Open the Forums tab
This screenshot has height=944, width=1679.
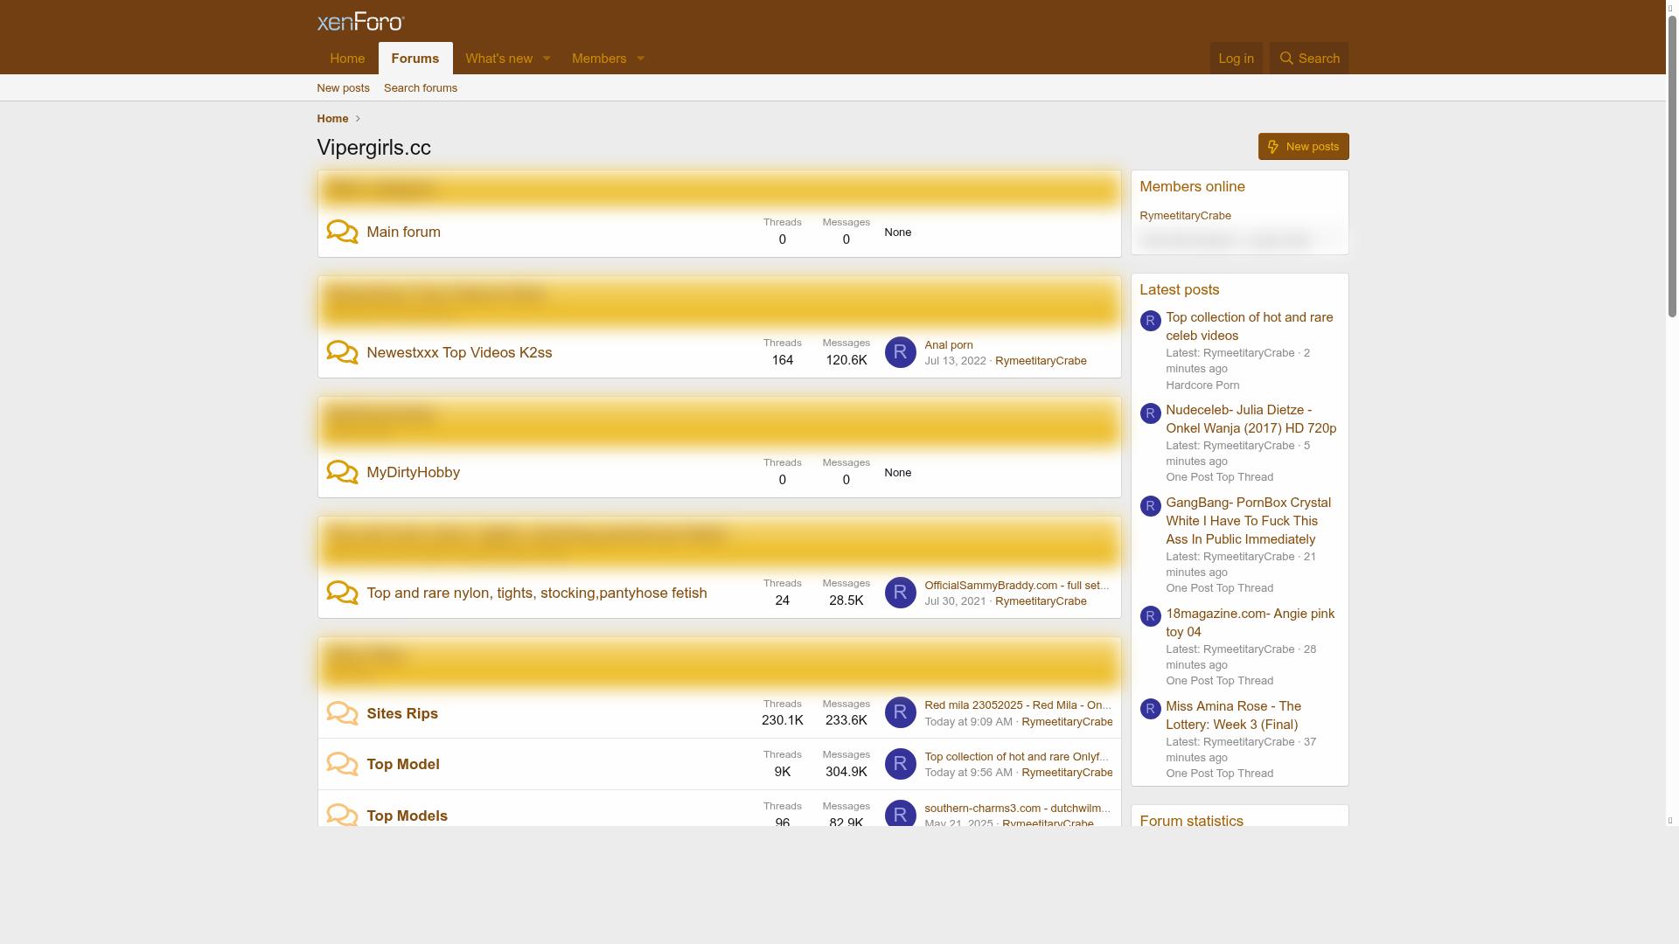415,59
